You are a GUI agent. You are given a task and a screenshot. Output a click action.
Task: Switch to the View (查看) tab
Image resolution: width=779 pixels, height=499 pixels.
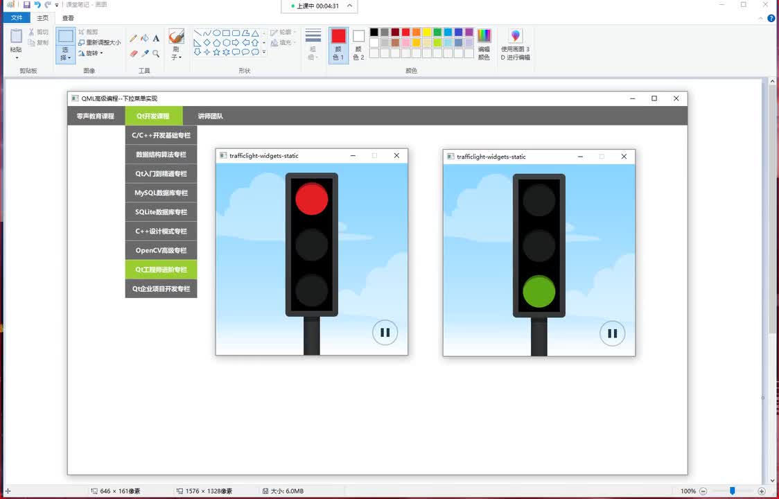[68, 18]
